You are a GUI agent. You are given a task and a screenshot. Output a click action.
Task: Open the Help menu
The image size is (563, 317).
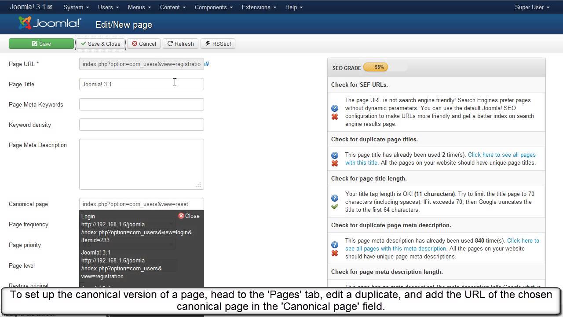[294, 7]
